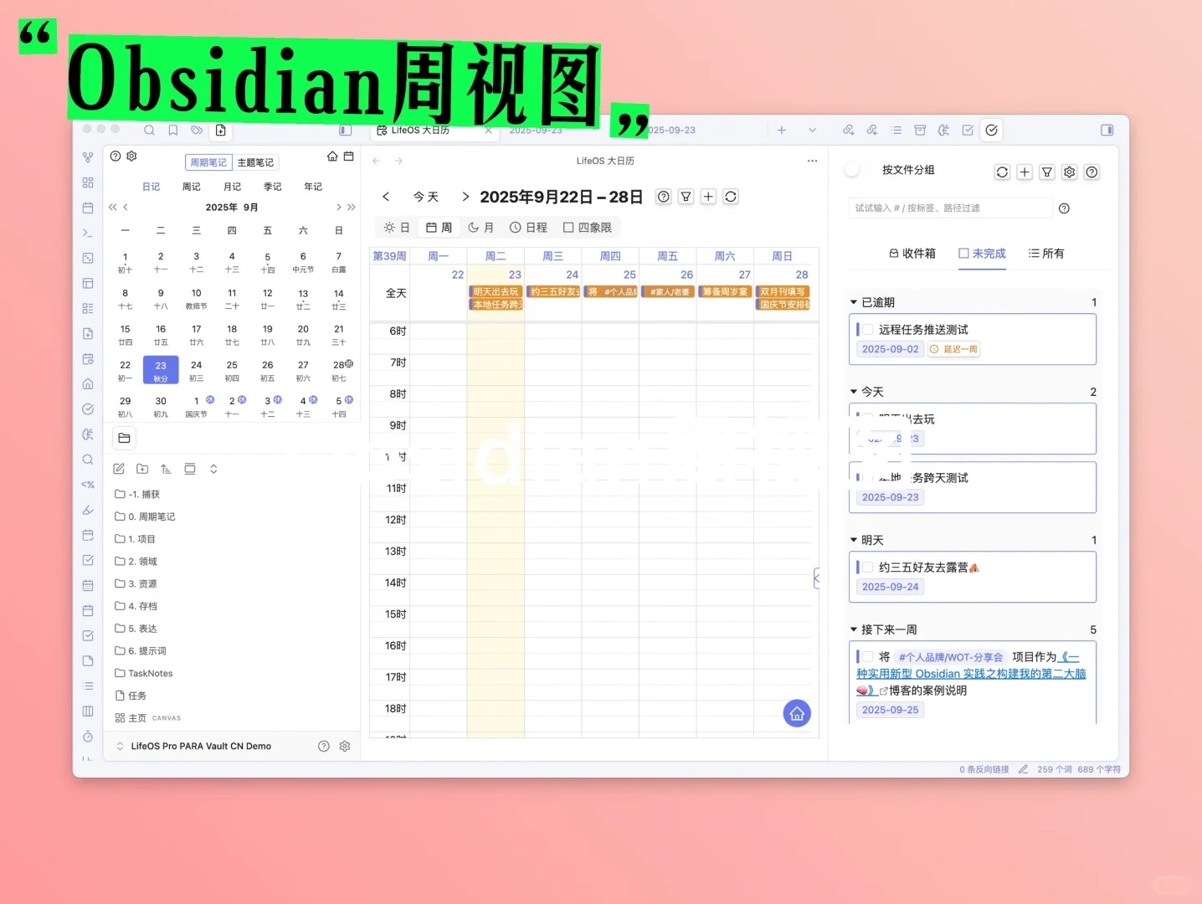Collapse the 明天 task group
Screen dimensions: 1202x904
click(x=854, y=540)
